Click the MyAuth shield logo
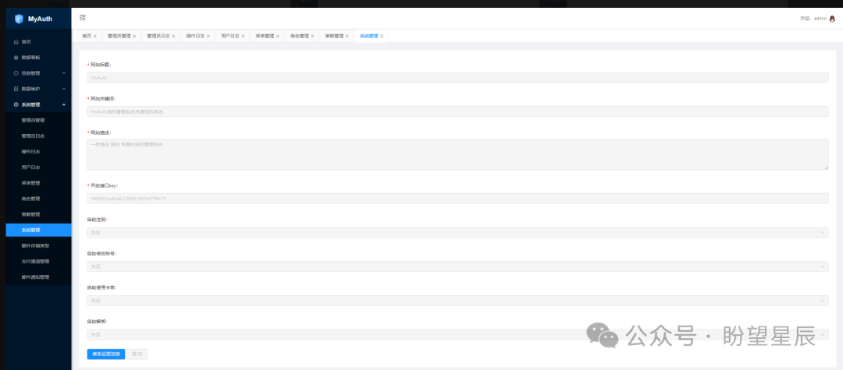The image size is (843, 370). (19, 19)
